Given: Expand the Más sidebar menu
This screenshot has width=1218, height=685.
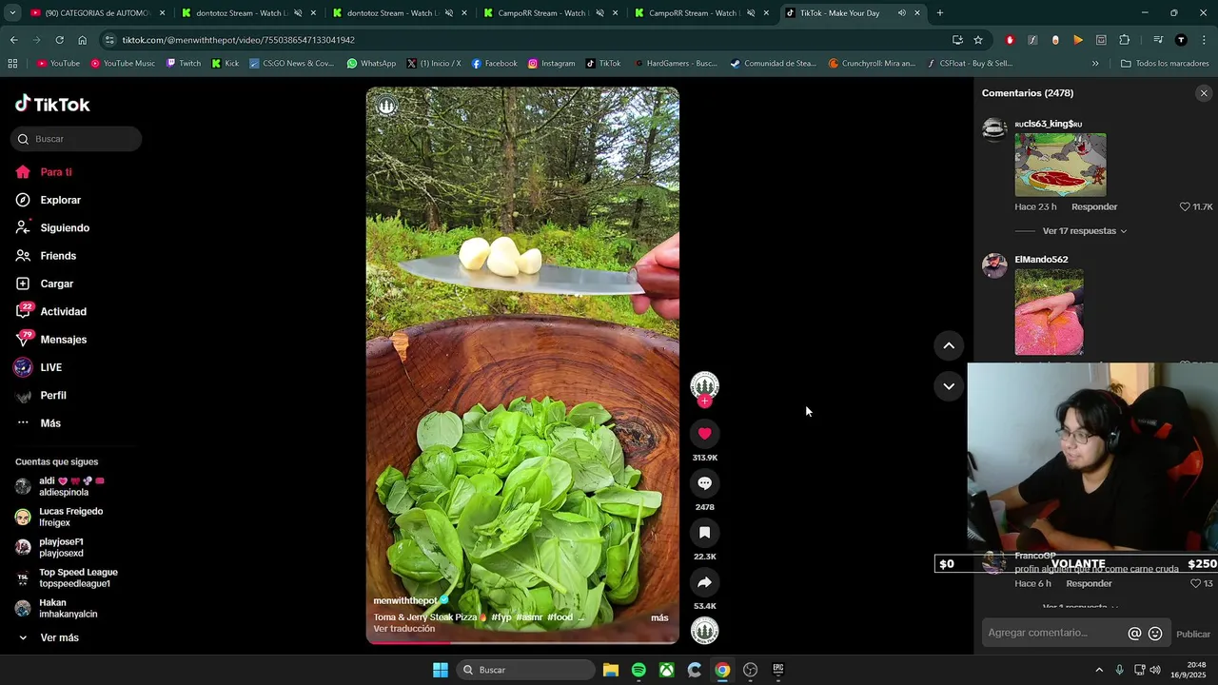Looking at the screenshot, I should pos(50,423).
